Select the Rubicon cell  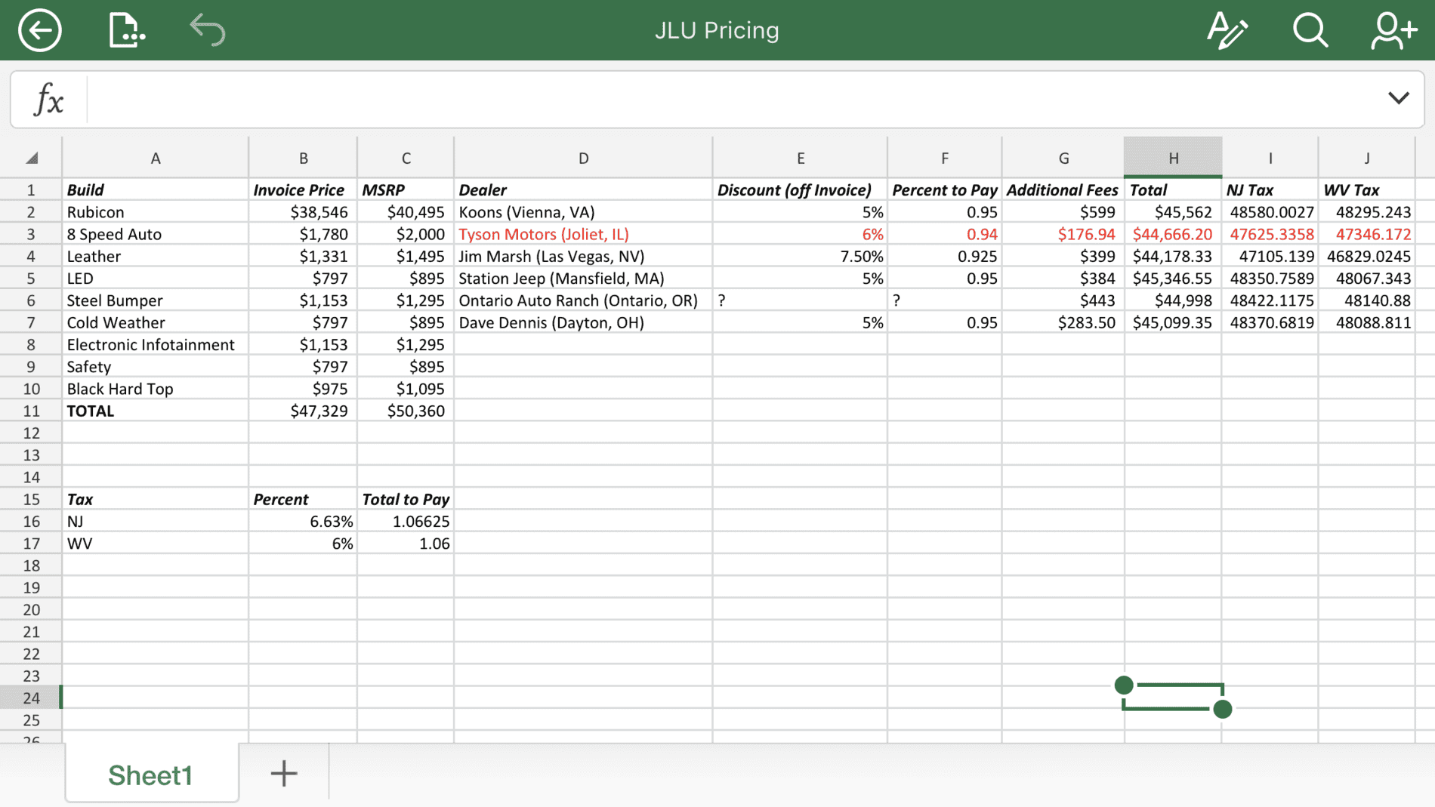[156, 212]
